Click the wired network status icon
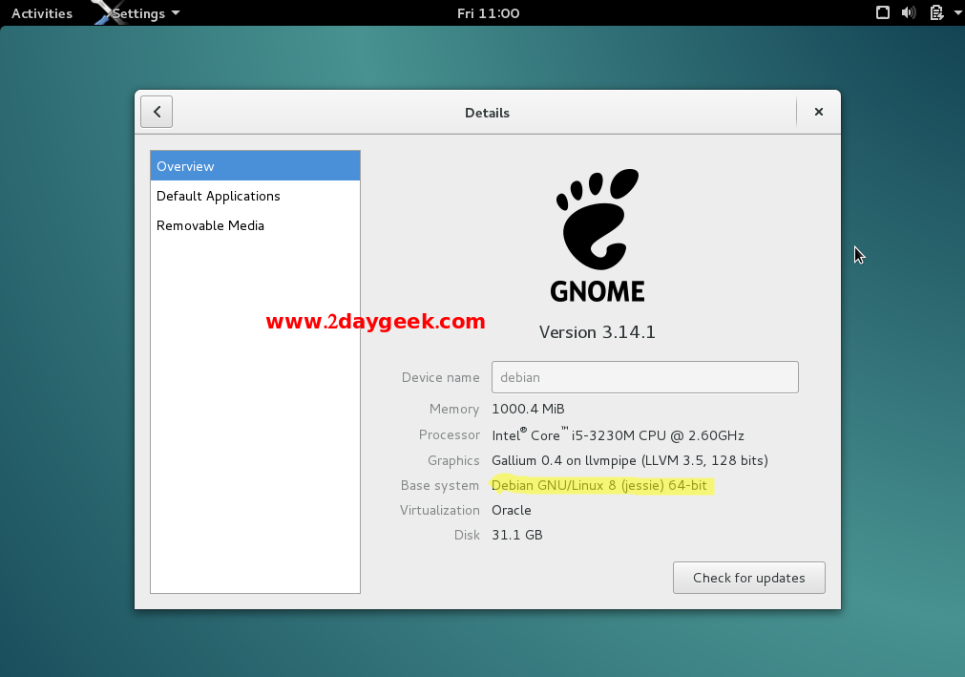The image size is (965, 677). pyautogui.click(x=884, y=13)
